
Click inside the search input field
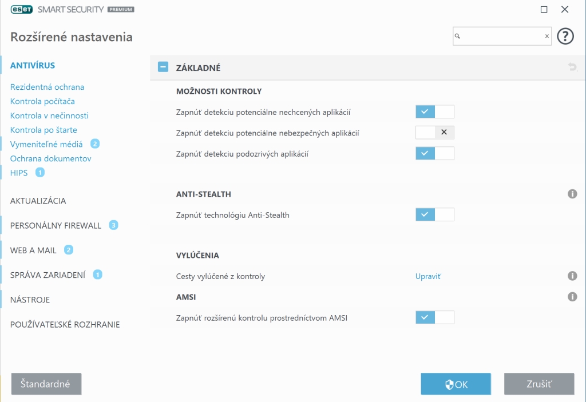coord(501,36)
